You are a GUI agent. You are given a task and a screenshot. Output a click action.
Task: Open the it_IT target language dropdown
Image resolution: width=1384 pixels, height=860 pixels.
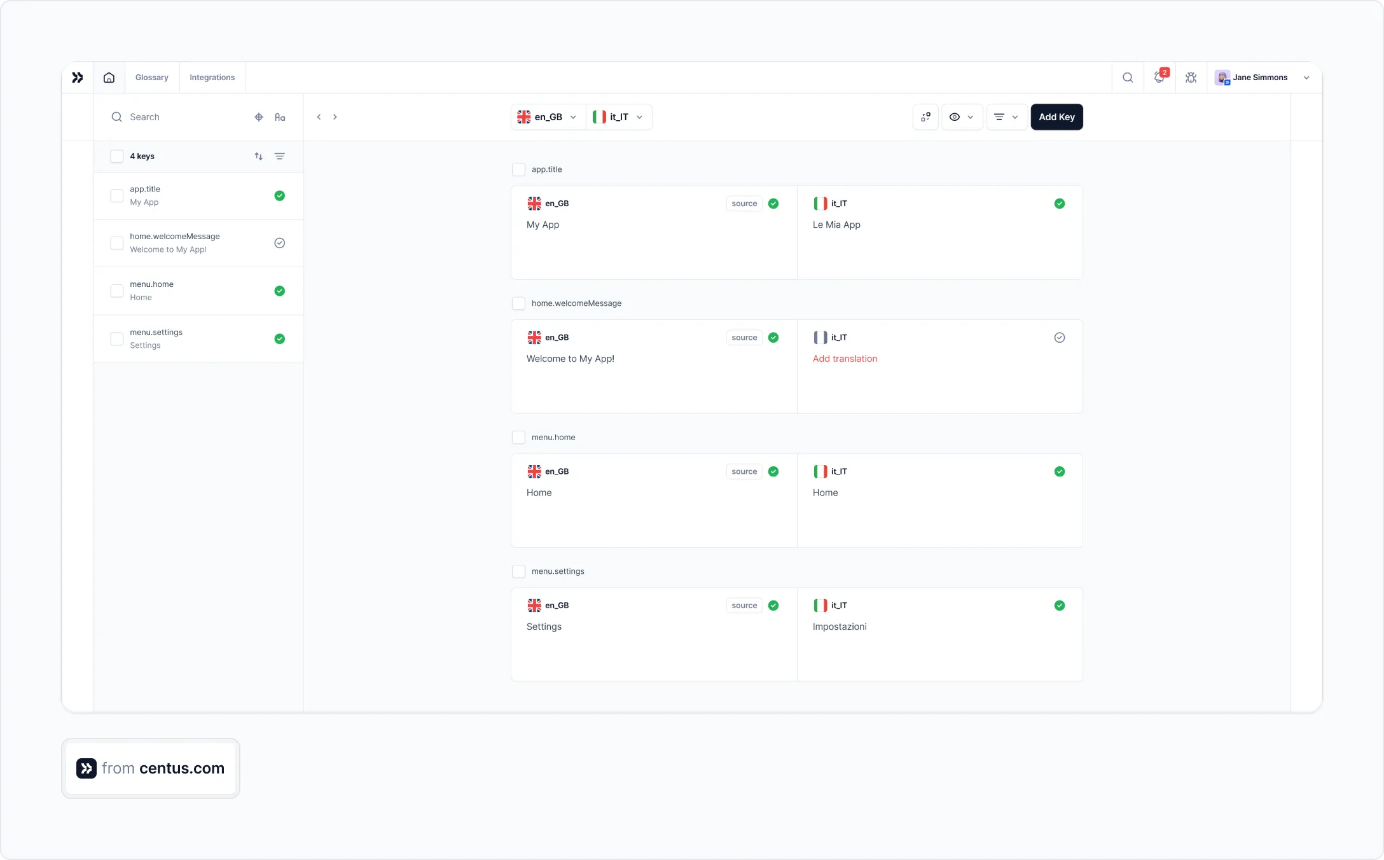tap(618, 117)
